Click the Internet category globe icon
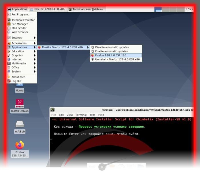 tap(9, 59)
